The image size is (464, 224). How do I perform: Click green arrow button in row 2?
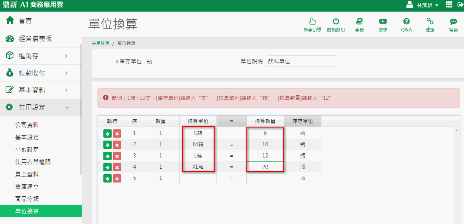pyautogui.click(x=108, y=145)
